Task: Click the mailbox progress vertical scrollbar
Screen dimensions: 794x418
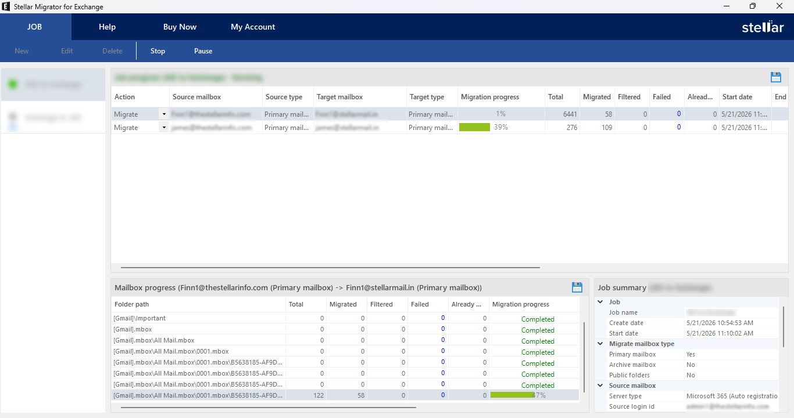Action: point(584,356)
